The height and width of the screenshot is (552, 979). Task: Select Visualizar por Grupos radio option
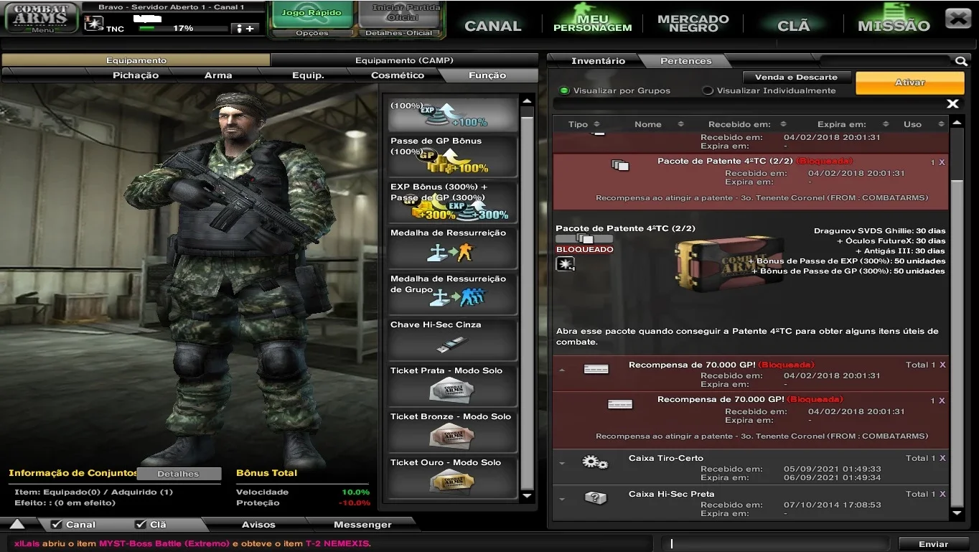(x=564, y=90)
